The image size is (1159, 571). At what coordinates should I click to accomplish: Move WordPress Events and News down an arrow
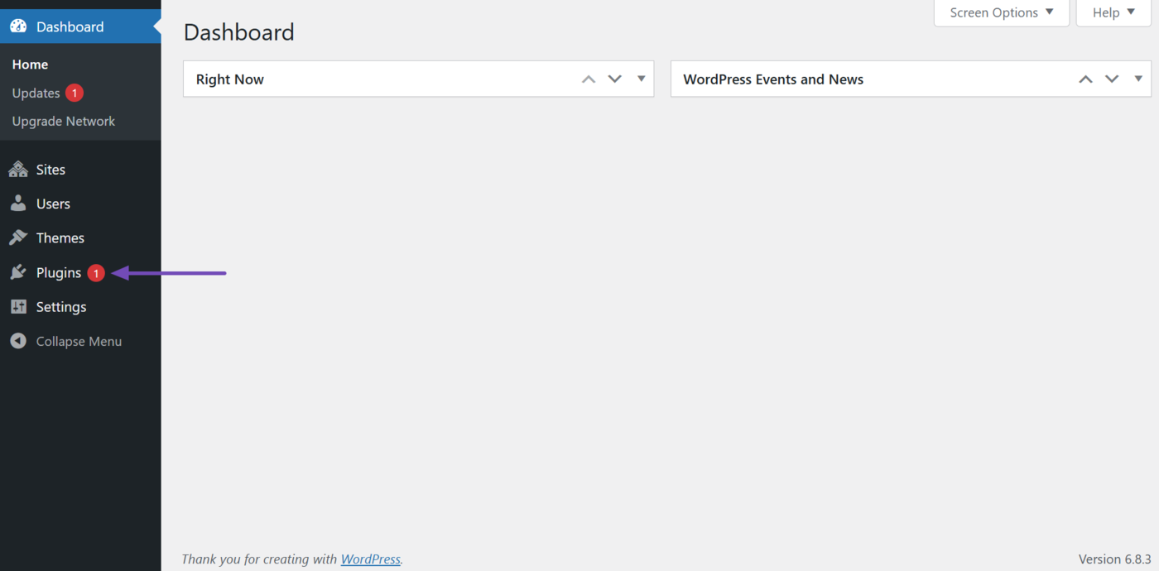[x=1112, y=79]
